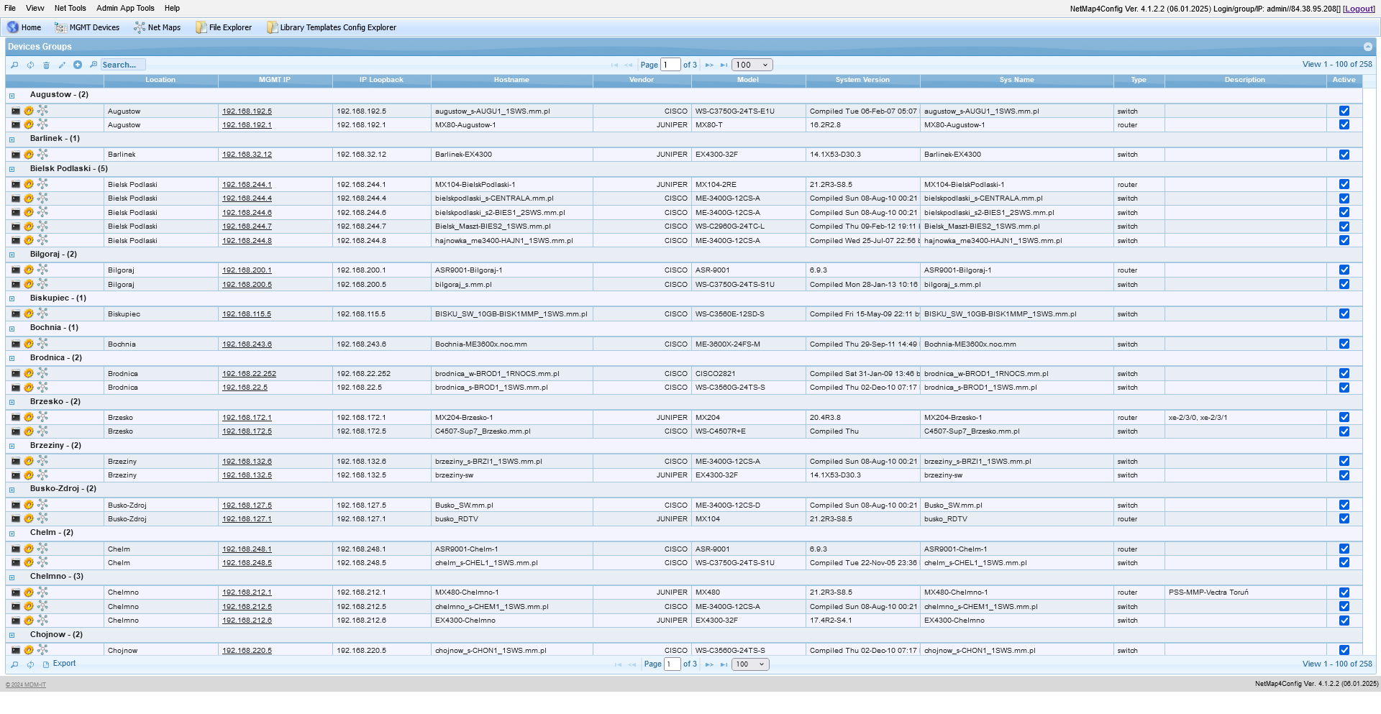Open the rows-per-page dropdown in top pager

pyautogui.click(x=752, y=65)
